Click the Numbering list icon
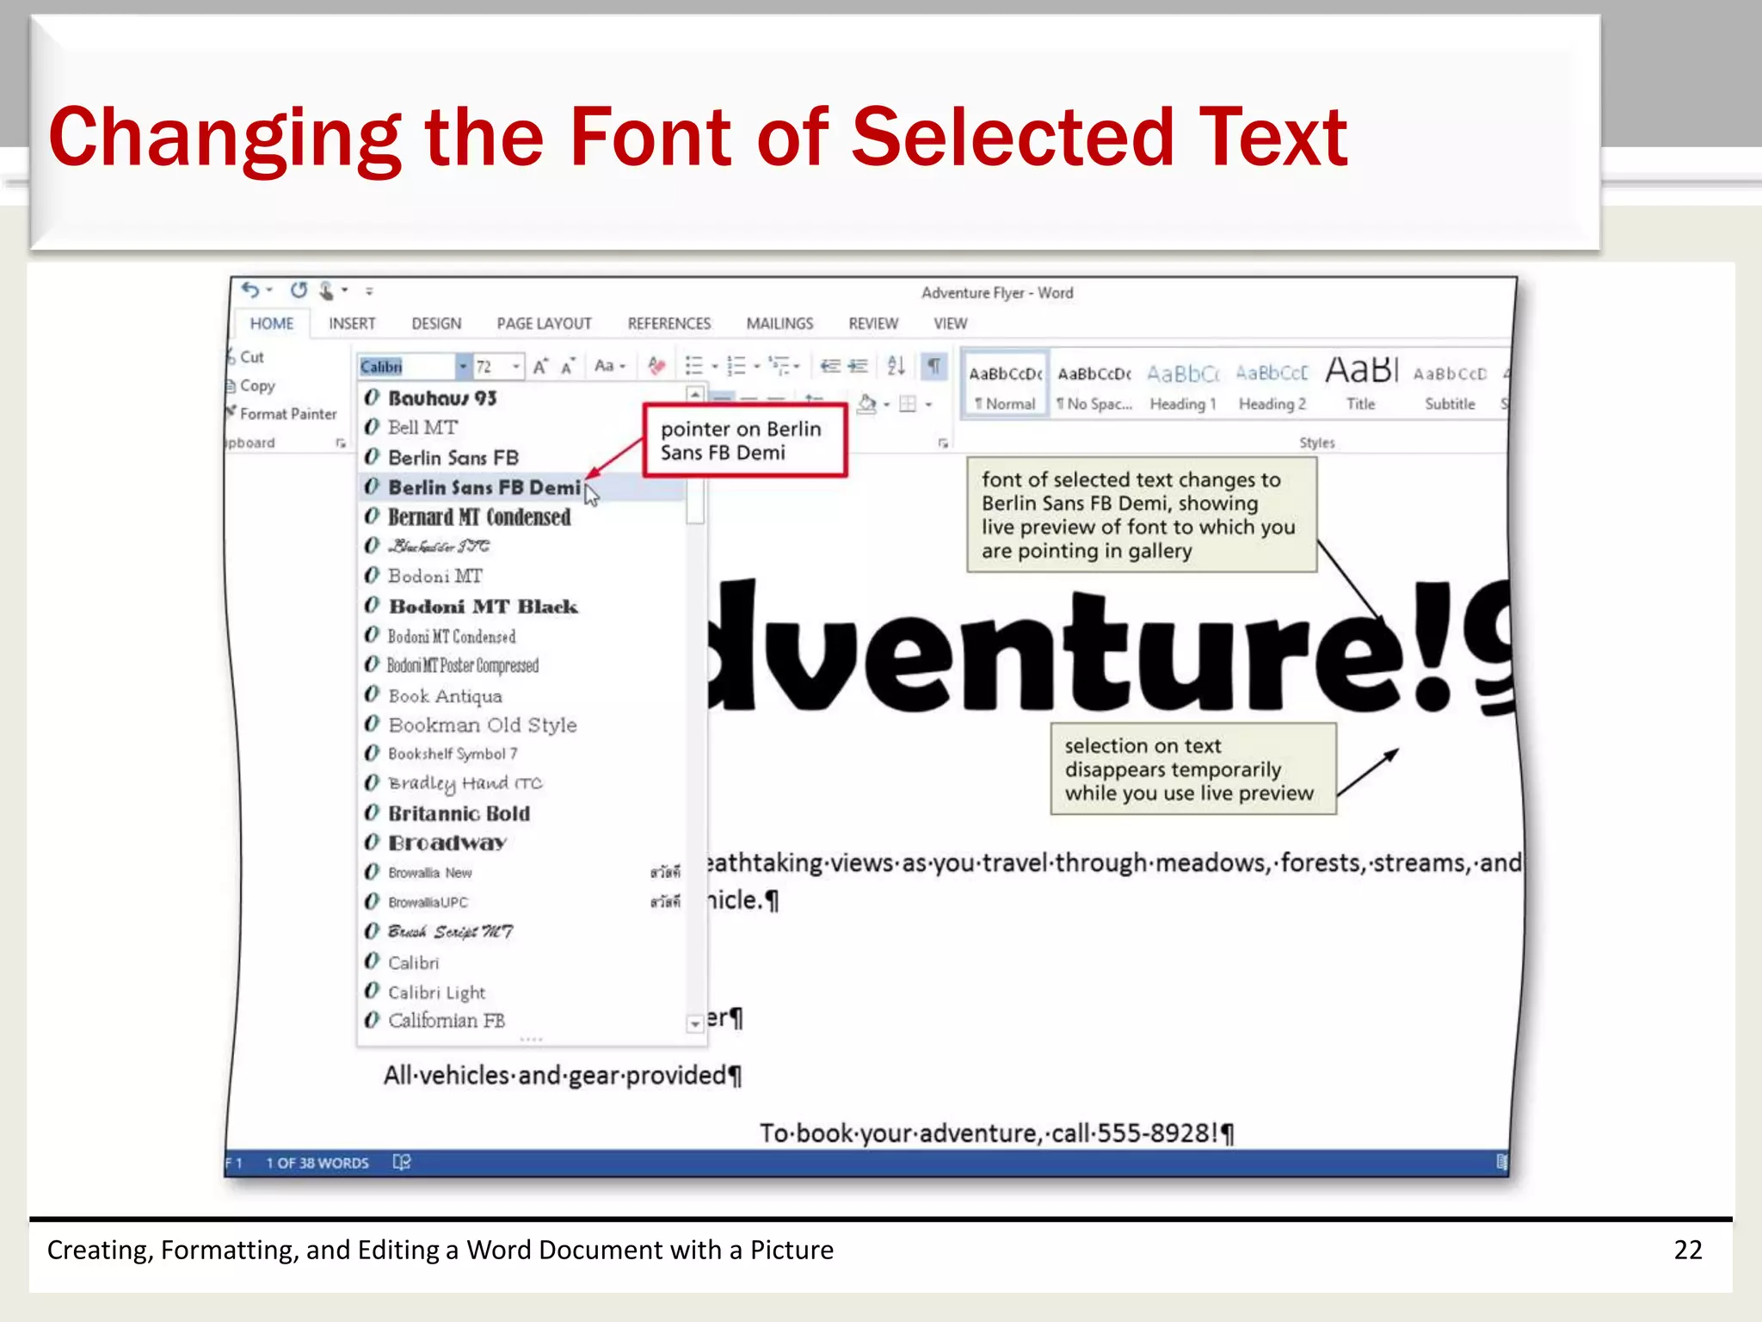This screenshot has height=1322, width=1762. [736, 366]
